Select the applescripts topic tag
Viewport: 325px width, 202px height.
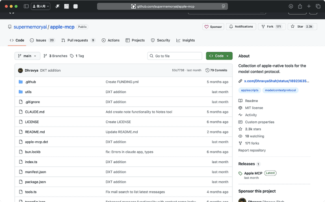(x=249, y=90)
